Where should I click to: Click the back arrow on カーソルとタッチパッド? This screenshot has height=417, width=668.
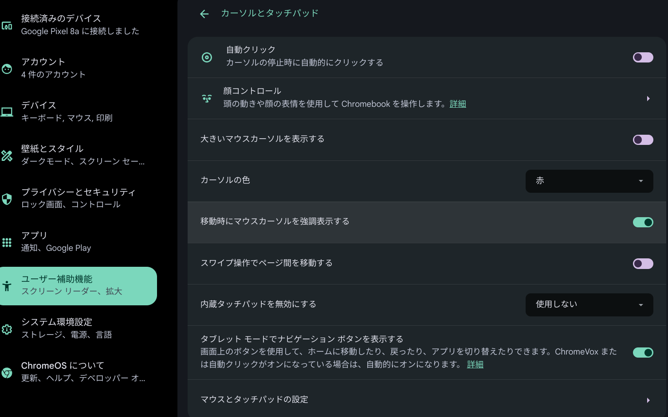[204, 14]
